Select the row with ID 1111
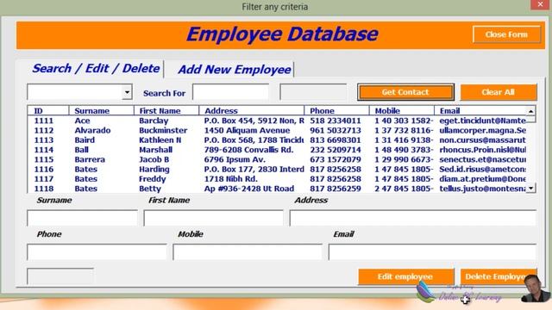The image size is (552, 310). [276, 121]
